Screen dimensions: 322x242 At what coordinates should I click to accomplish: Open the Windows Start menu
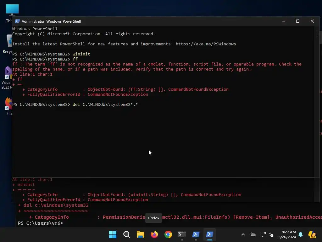pyautogui.click(x=113, y=234)
